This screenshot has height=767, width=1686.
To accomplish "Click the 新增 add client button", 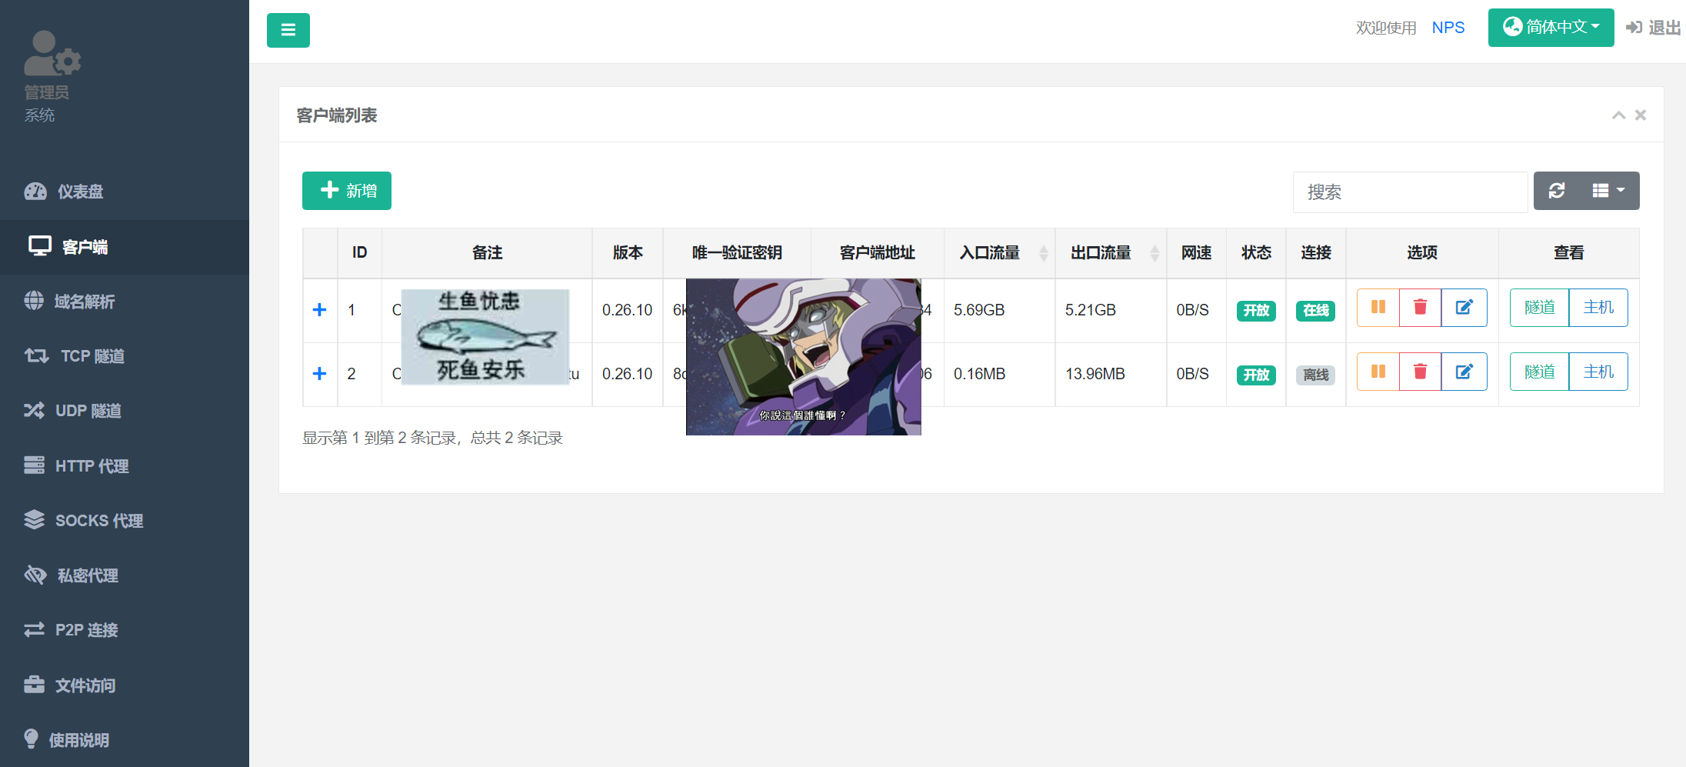I will pyautogui.click(x=347, y=191).
